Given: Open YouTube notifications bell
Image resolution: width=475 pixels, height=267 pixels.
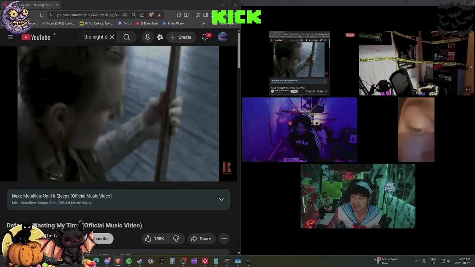Looking at the screenshot, I should click(x=205, y=37).
